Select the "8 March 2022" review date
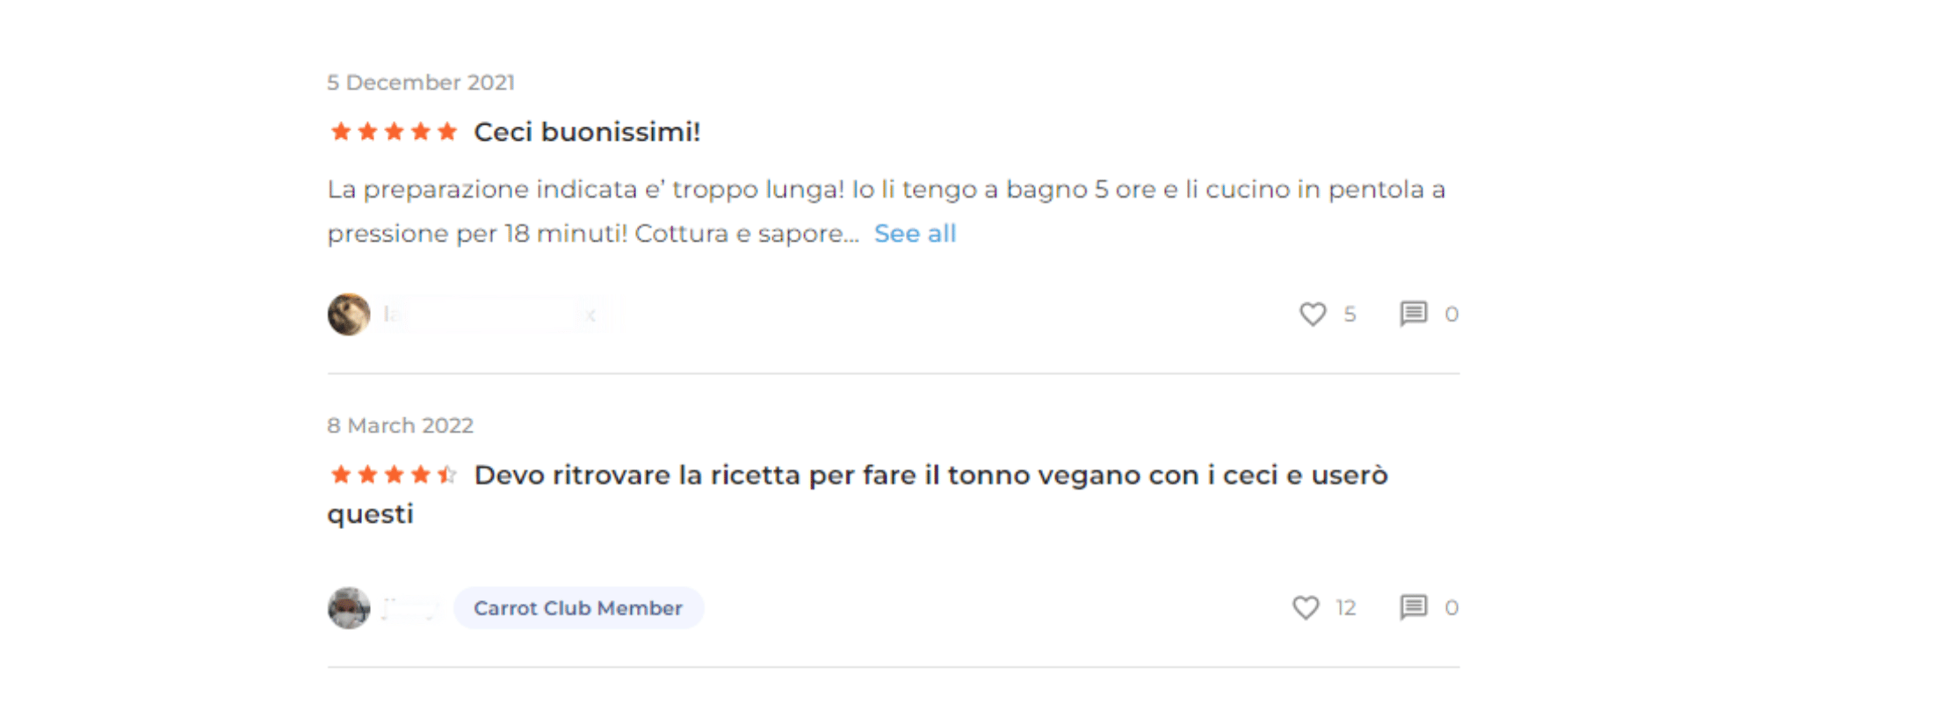Viewport: 1933px width, 703px height. pyautogui.click(x=401, y=425)
